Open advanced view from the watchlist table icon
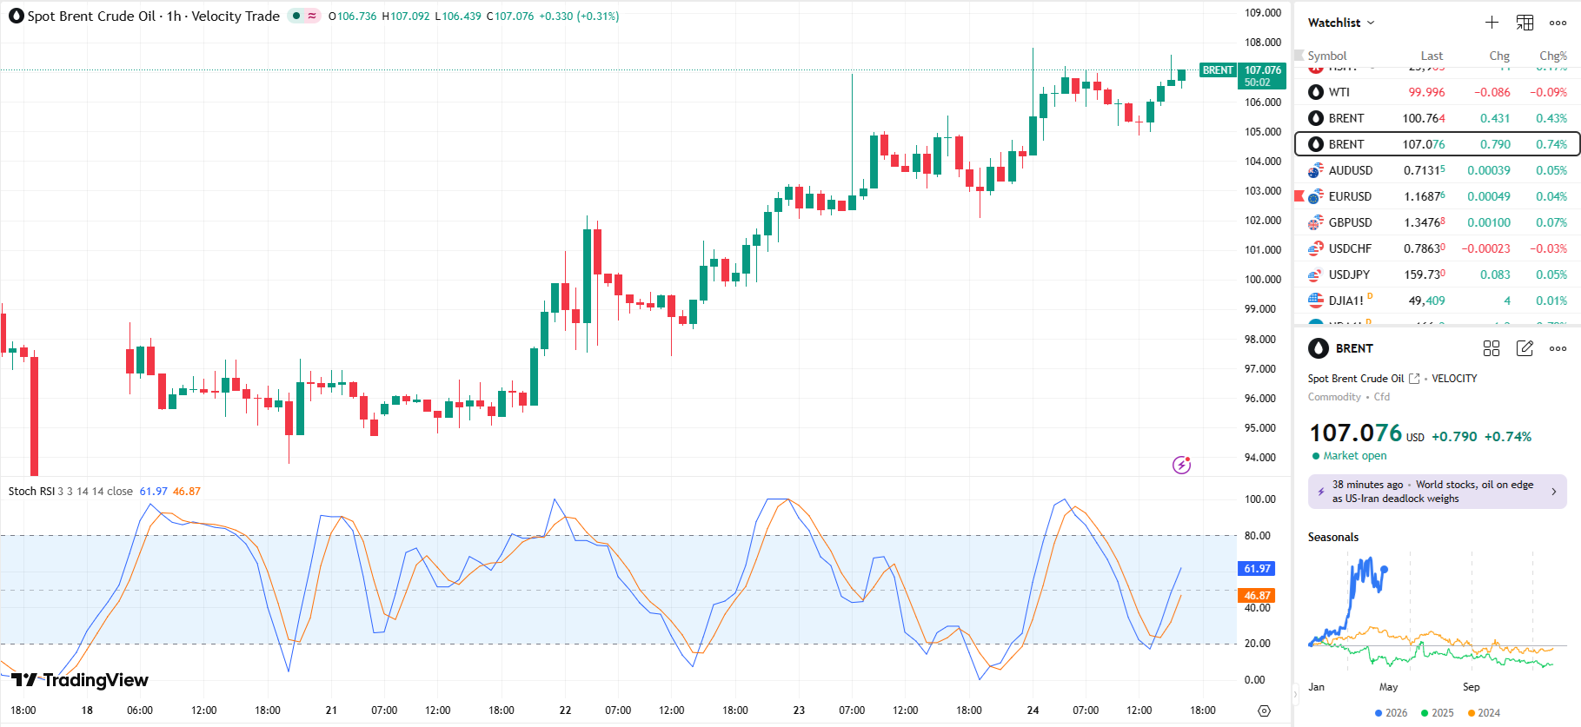 (1525, 23)
